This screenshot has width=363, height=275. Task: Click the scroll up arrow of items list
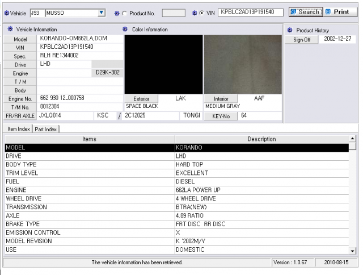[352, 139]
